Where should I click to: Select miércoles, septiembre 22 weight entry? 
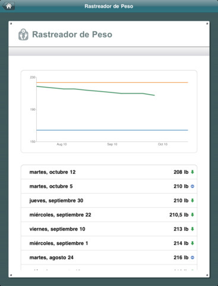click(109, 214)
